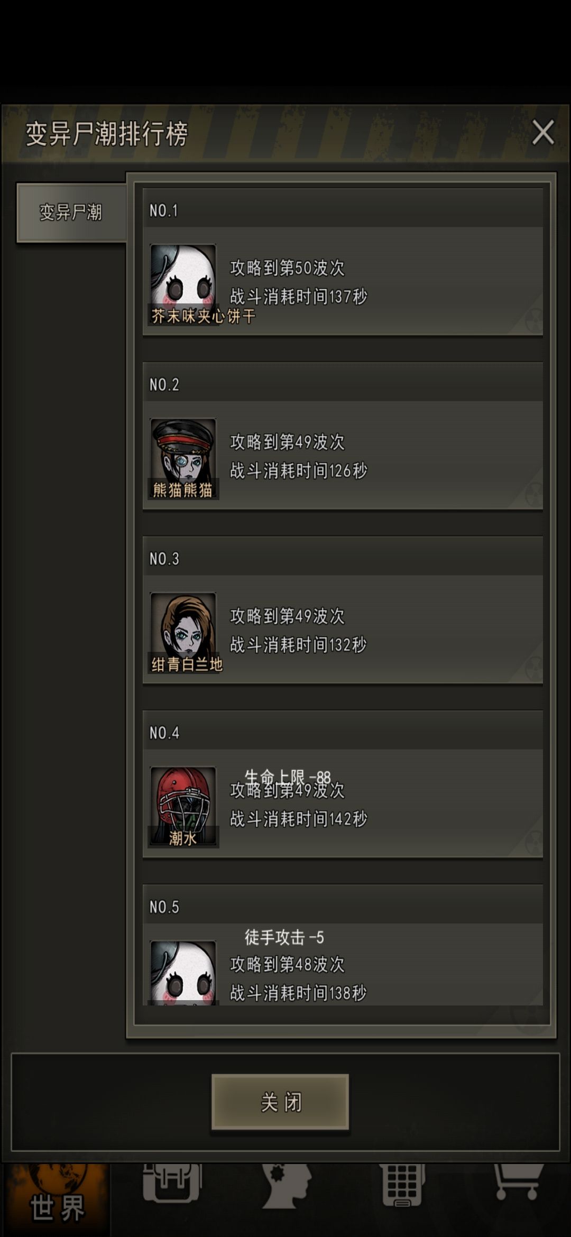The width and height of the screenshot is (571, 1237).
Task: Tap red helmet avatar of 潮水
Action: pos(183,807)
